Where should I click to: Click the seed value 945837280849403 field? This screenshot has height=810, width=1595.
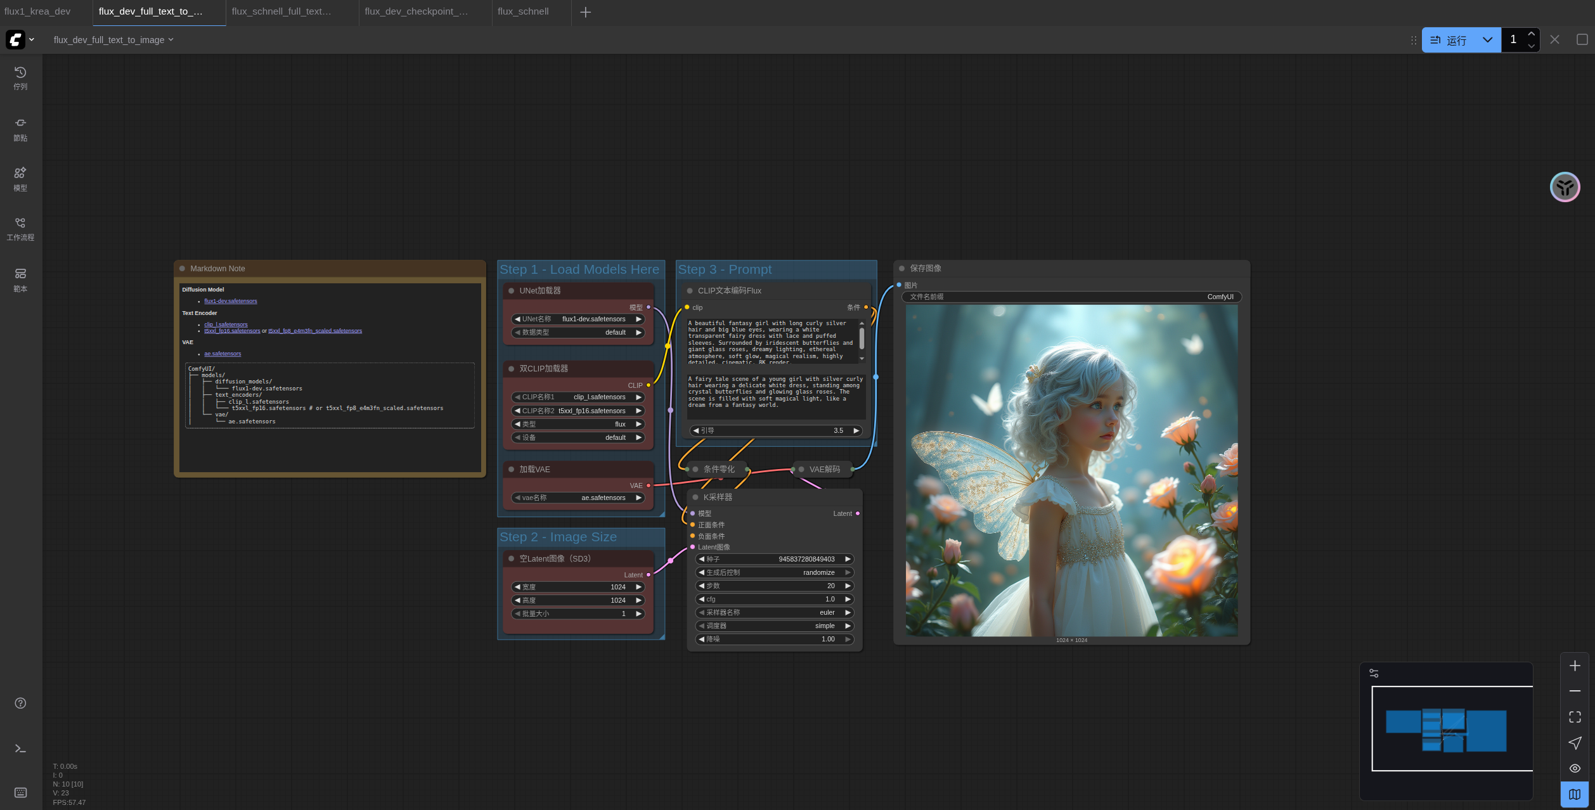click(775, 560)
